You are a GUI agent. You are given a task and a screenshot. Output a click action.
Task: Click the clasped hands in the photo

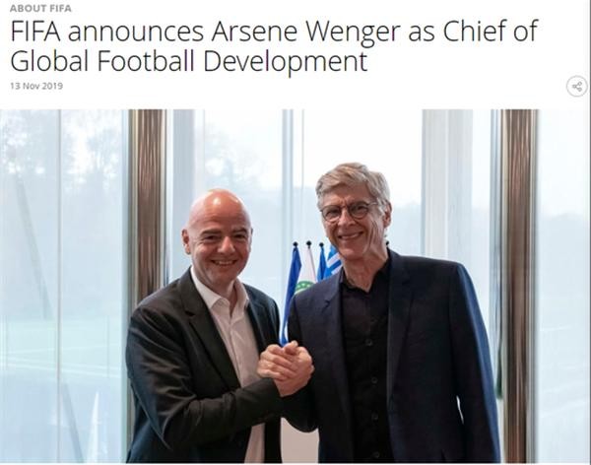click(286, 366)
